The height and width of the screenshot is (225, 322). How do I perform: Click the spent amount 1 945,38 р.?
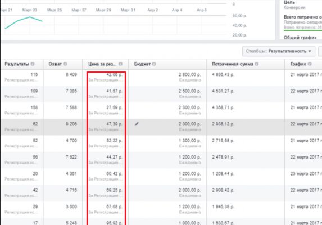pos(223,206)
